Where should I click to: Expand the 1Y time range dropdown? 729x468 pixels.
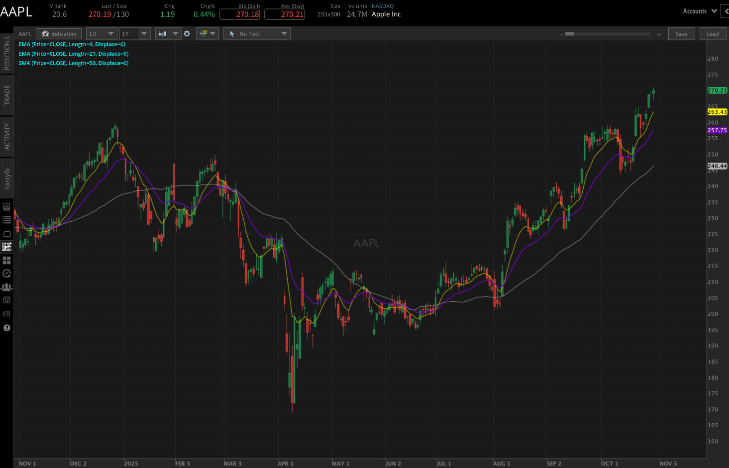click(134, 33)
